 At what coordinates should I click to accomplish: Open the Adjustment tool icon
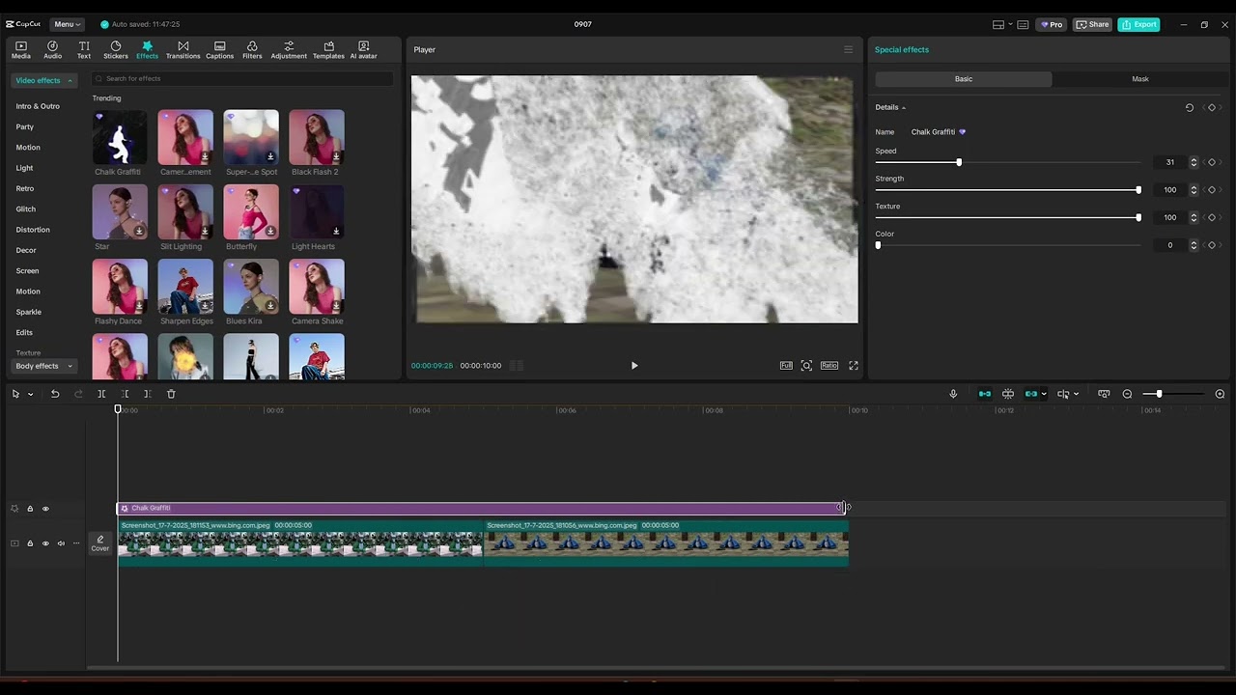point(289,50)
